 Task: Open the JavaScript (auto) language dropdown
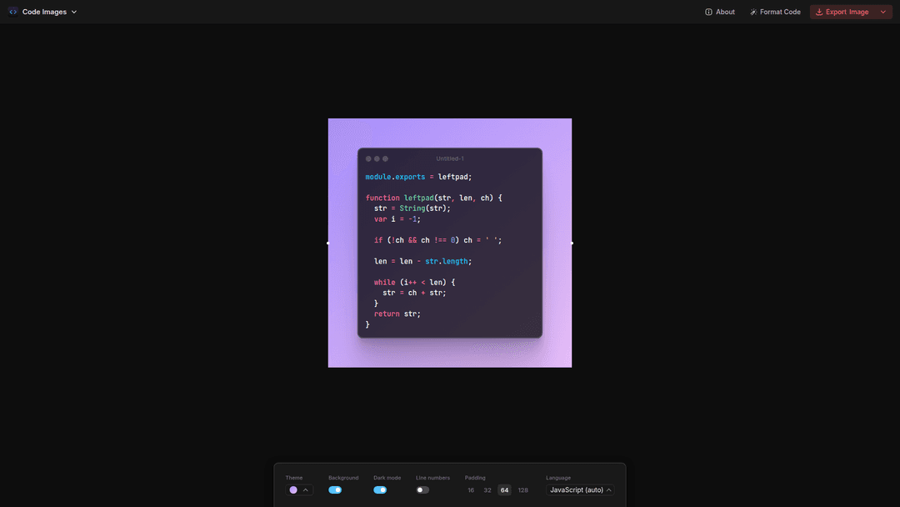[x=581, y=490]
